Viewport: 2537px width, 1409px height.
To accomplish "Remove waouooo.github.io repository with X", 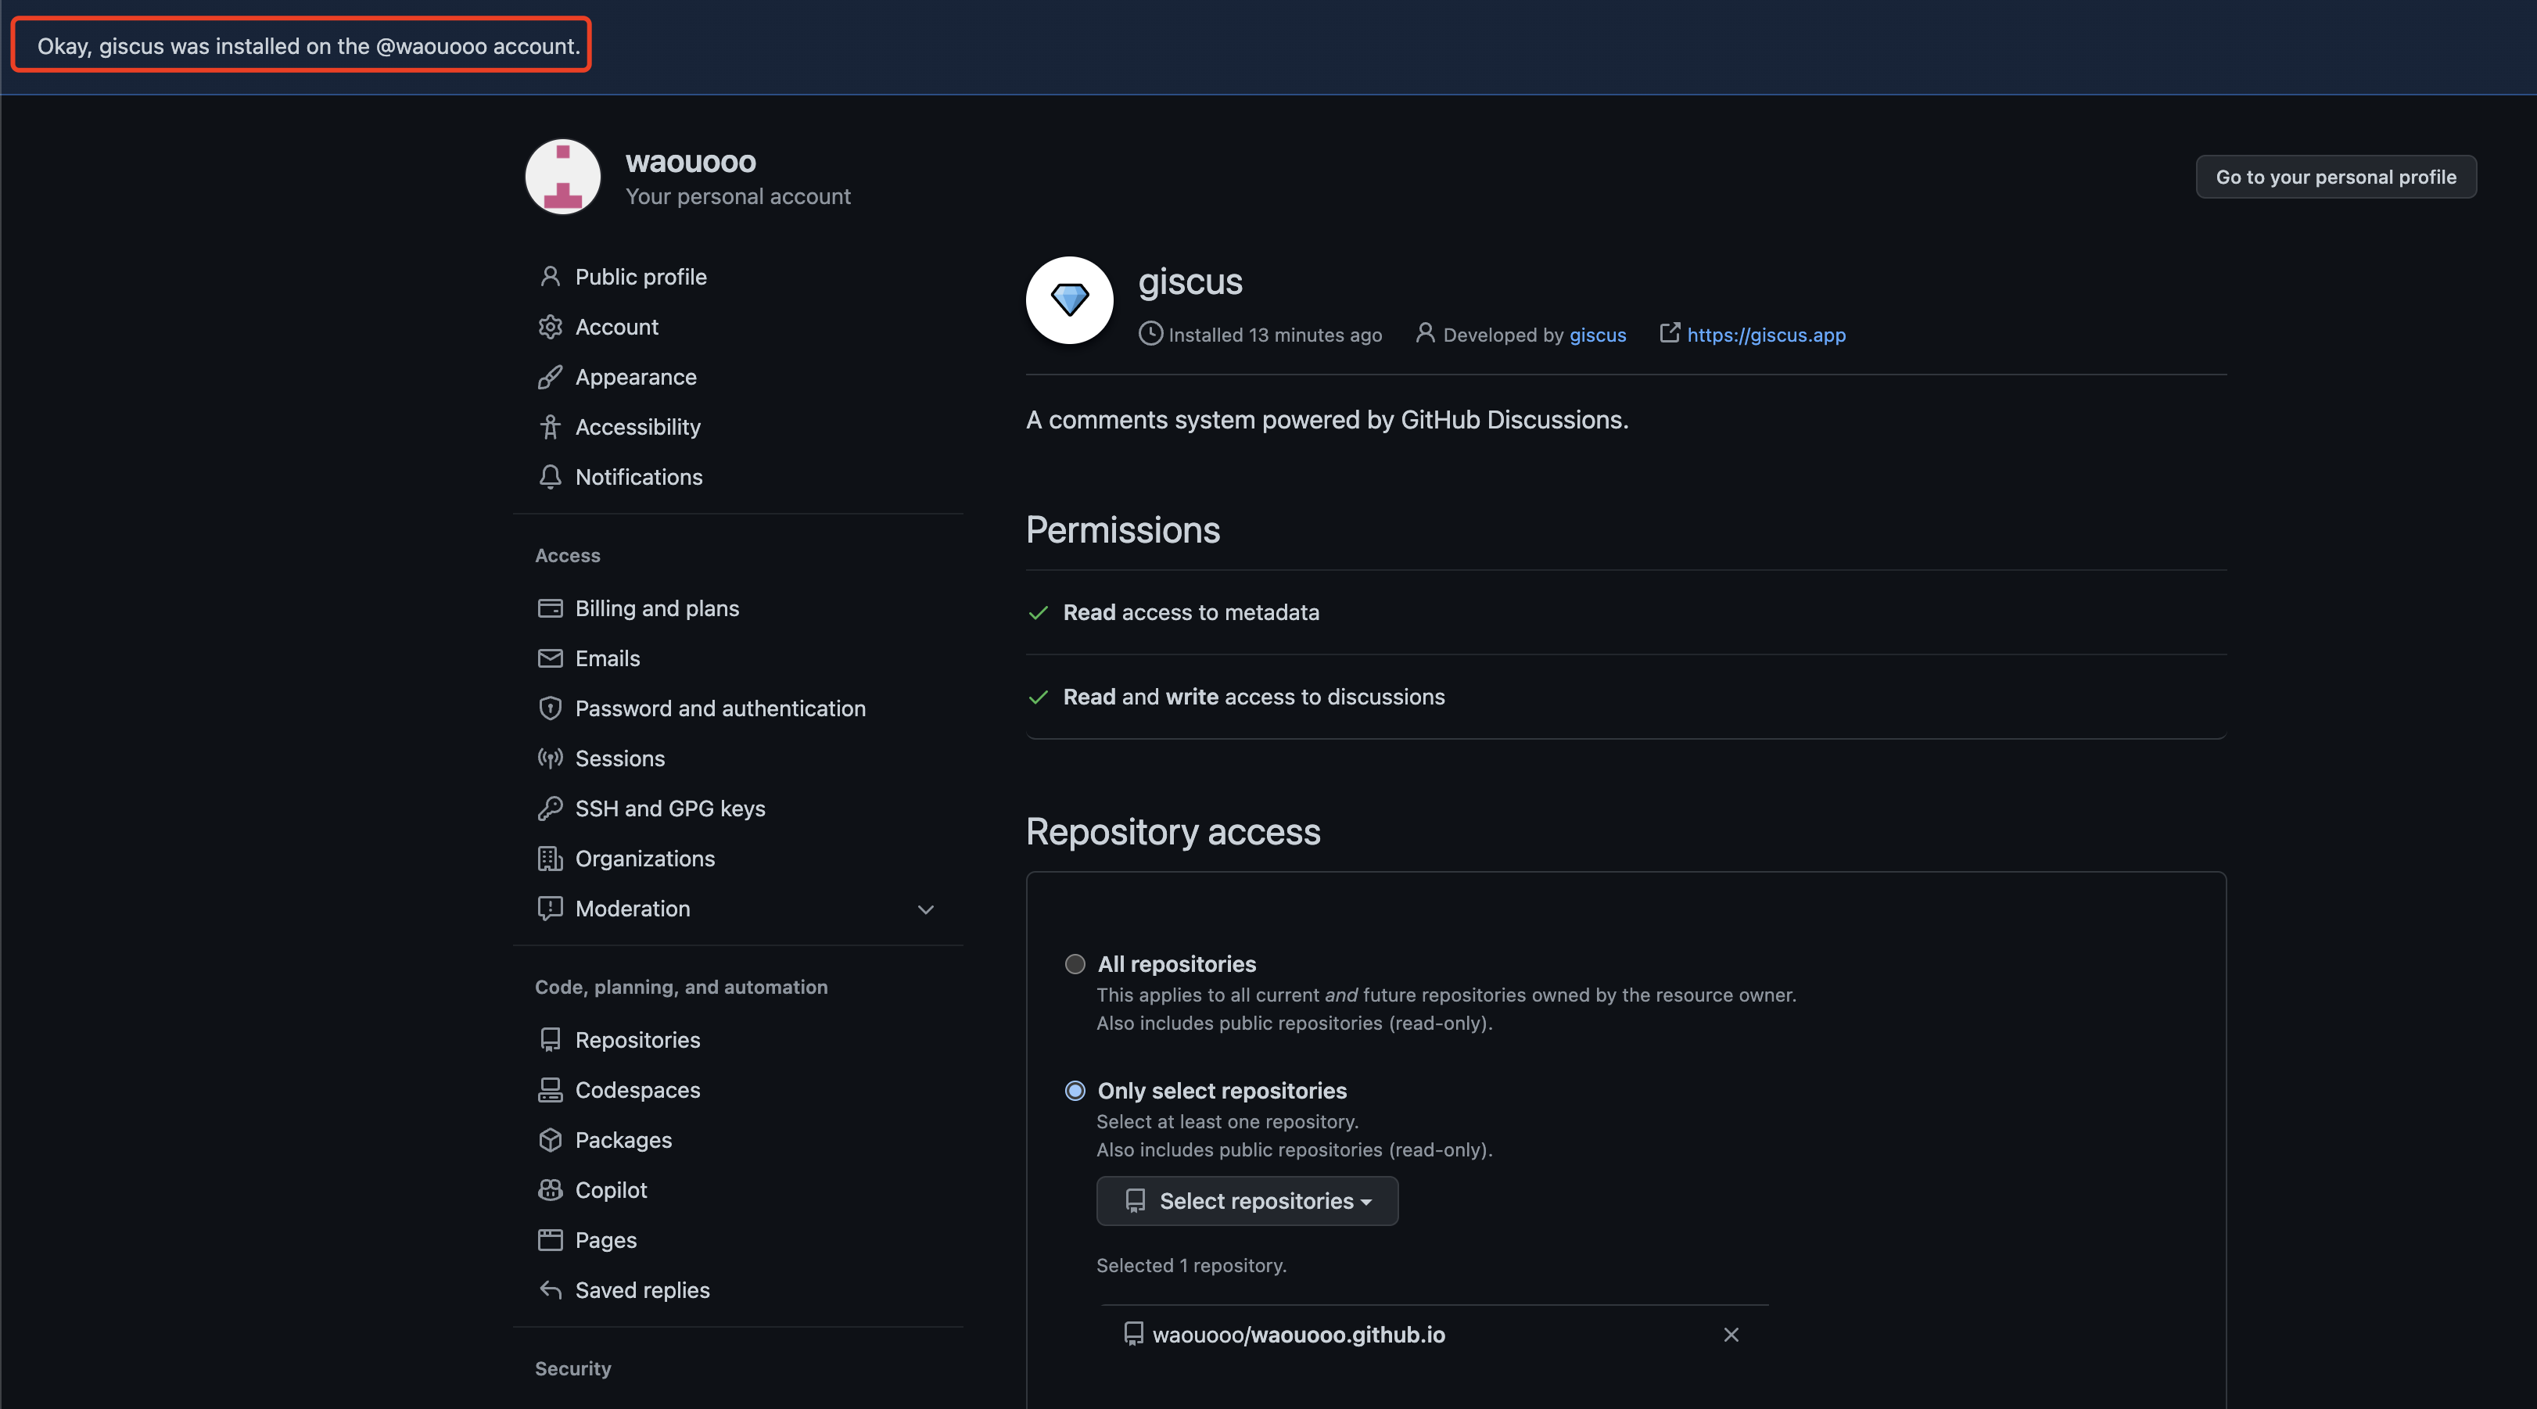I will tap(1731, 1336).
